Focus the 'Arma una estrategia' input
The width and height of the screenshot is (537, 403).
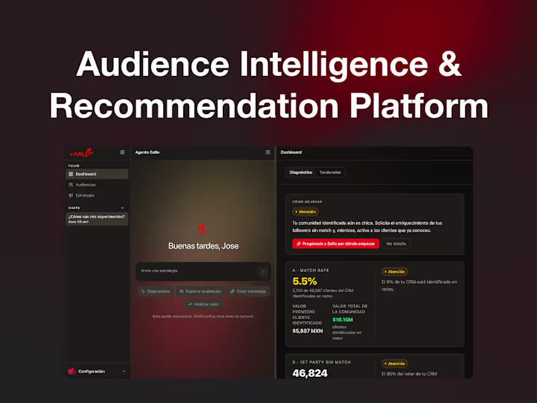pyautogui.click(x=197, y=271)
